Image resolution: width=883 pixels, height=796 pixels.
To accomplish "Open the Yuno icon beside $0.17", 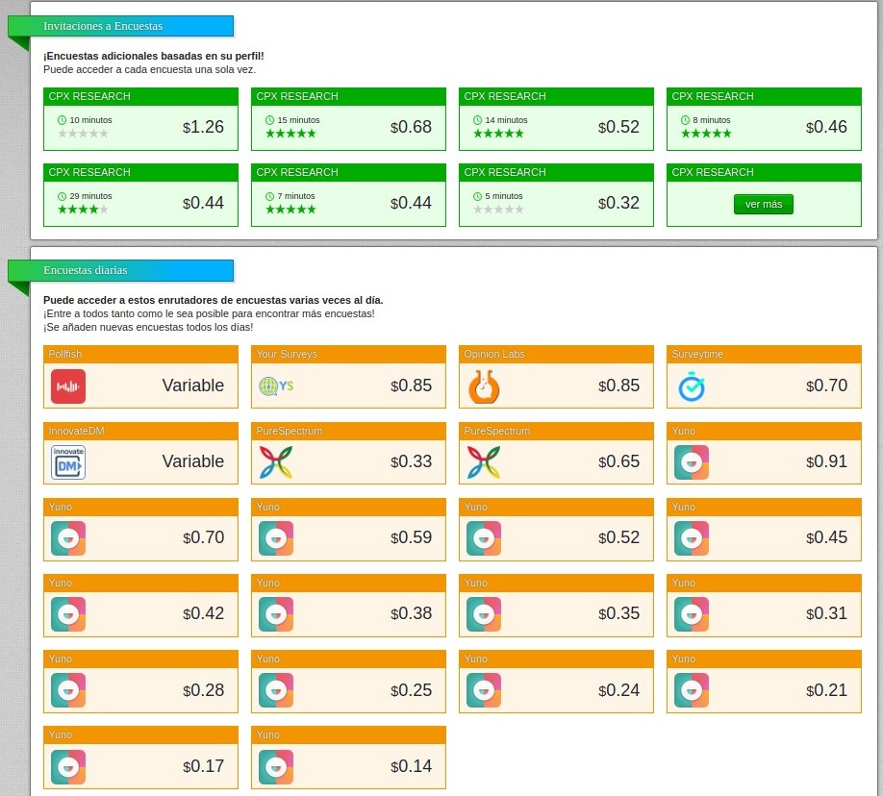I will tap(68, 767).
